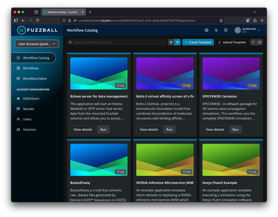Open the browser tab list chevron
This screenshot has width=278, height=217.
coord(255,12)
